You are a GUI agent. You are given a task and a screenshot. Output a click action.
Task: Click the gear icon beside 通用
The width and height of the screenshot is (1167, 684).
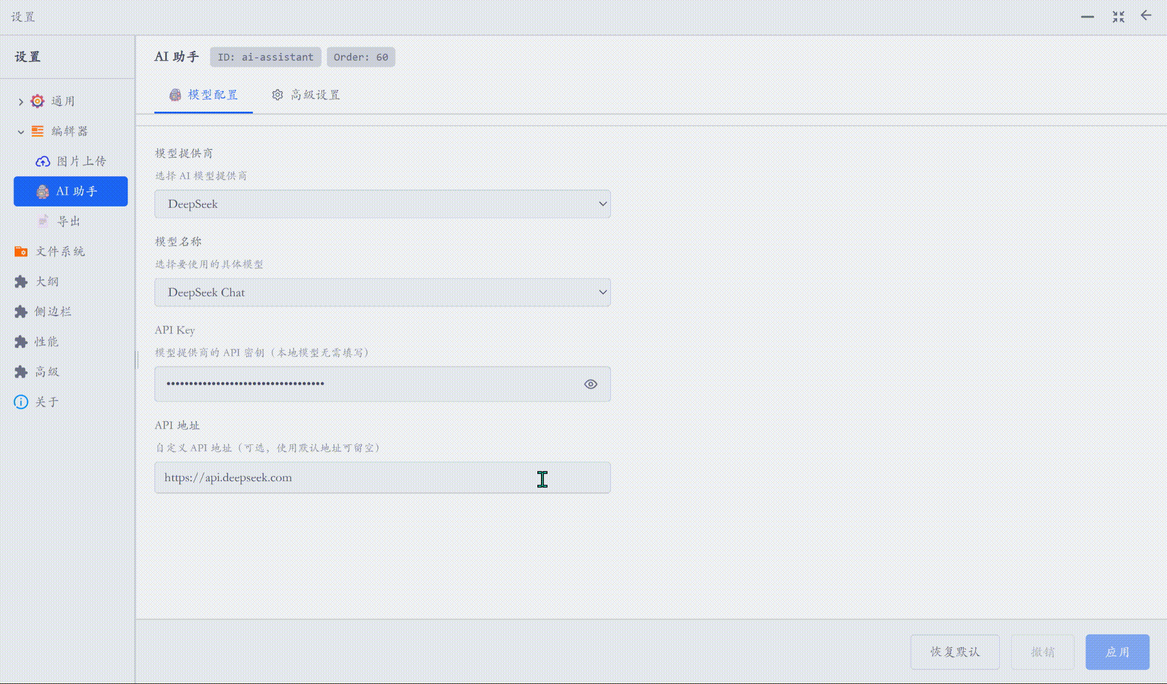38,101
